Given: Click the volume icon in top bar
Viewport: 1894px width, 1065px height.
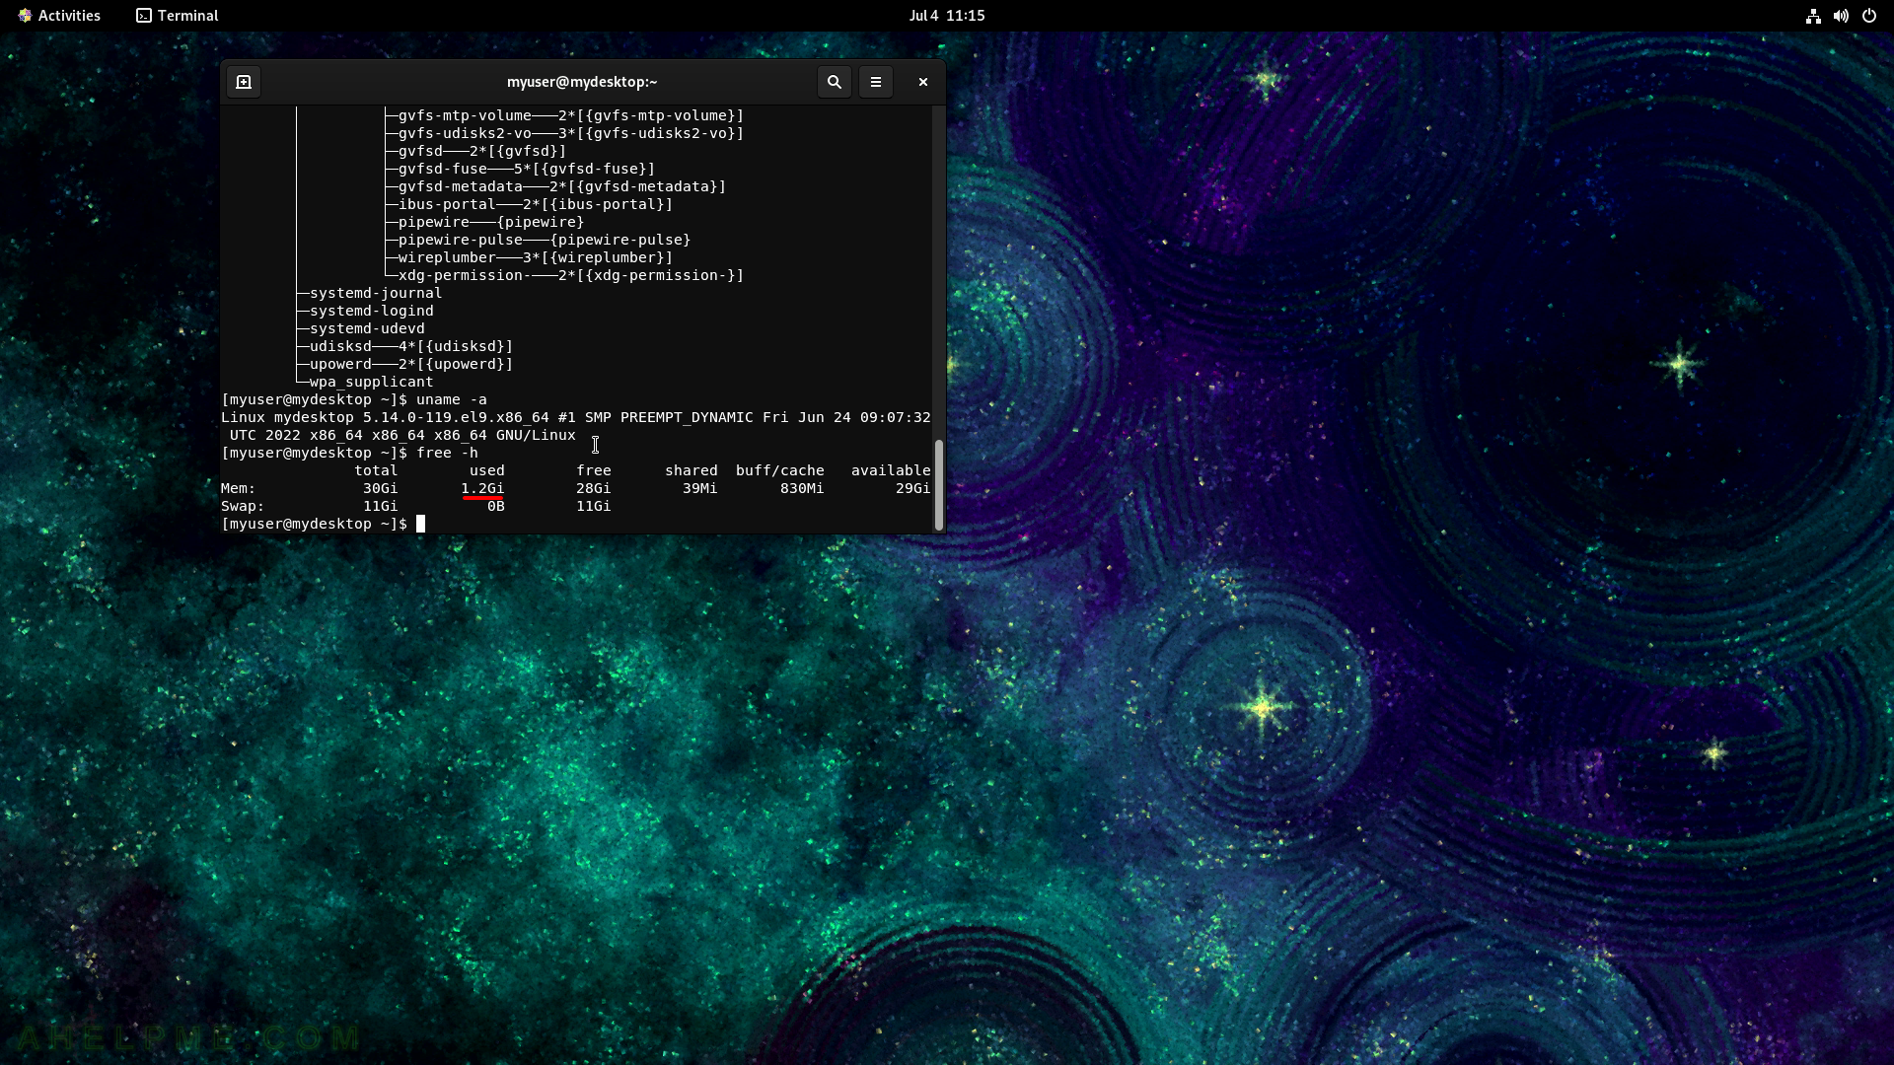Looking at the screenshot, I should coord(1841,16).
